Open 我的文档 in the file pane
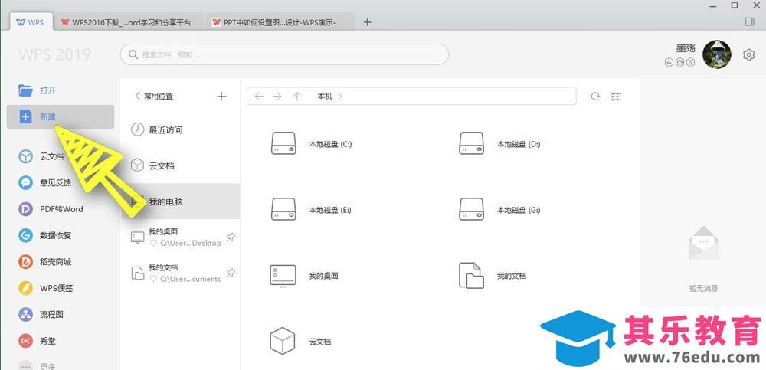 coord(493,276)
